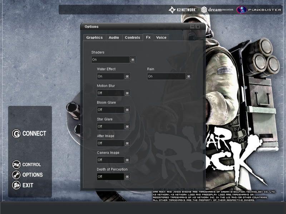Click the Star Glare Off value field

(x=110, y=127)
